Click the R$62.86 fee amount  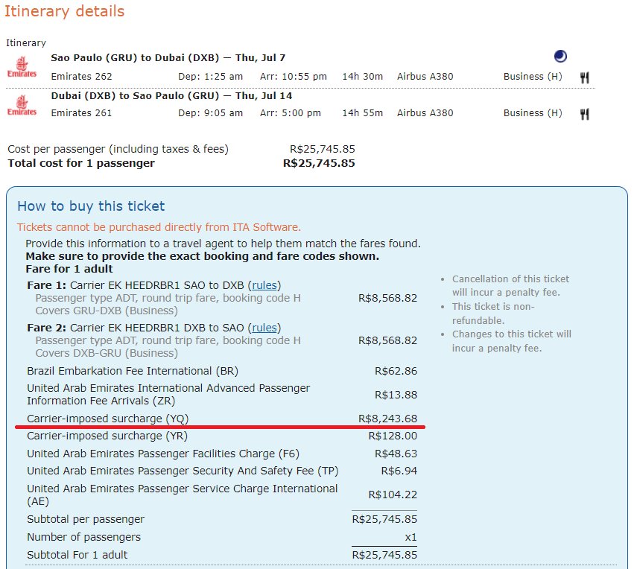pyautogui.click(x=396, y=371)
